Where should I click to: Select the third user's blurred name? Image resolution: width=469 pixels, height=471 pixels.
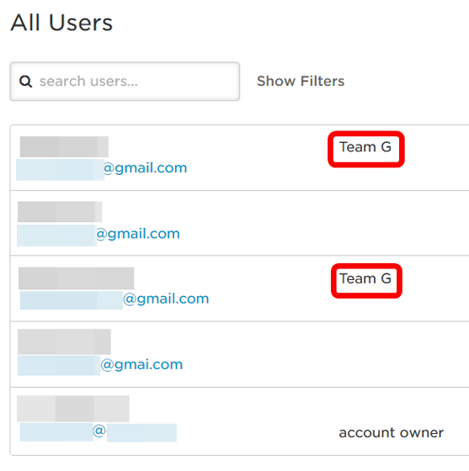coord(77,278)
